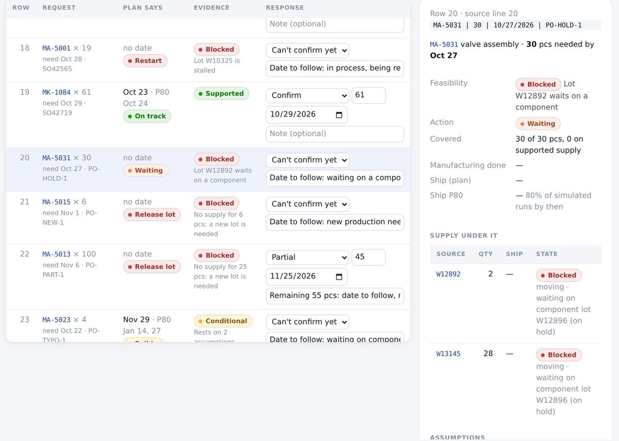This screenshot has width=619, height=441.
Task: Click the REQUEST column header
Action: 59,8
